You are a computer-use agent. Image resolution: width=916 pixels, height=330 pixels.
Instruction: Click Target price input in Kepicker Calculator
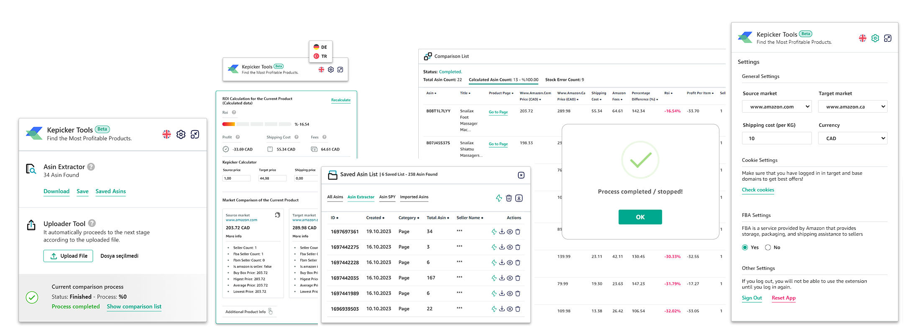272,178
